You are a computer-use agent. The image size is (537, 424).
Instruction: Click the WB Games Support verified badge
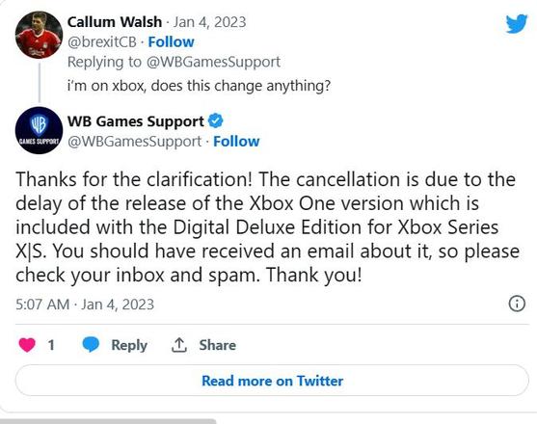coord(216,121)
